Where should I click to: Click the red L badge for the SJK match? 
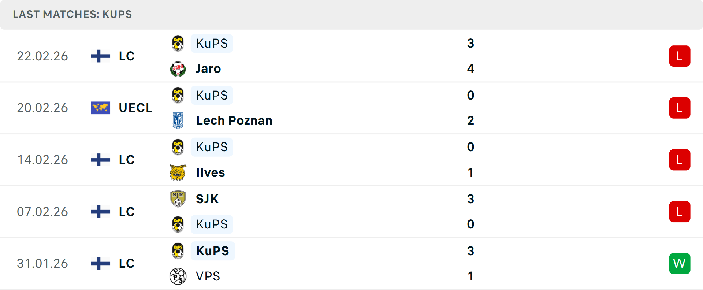680,212
